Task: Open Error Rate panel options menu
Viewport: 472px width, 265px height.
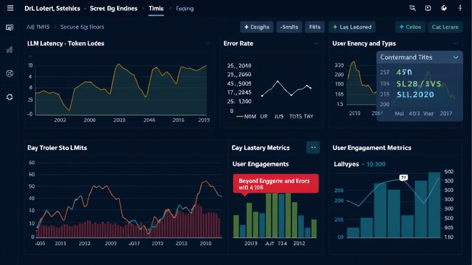Action: click(x=316, y=44)
